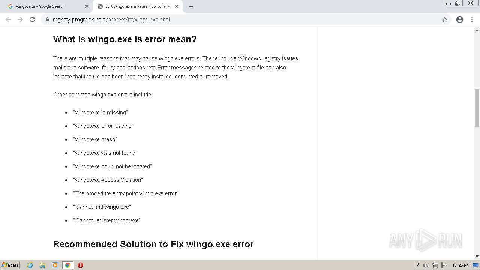The image size is (480, 270).
Task: Bookmark this page with the star
Action: (445, 19)
